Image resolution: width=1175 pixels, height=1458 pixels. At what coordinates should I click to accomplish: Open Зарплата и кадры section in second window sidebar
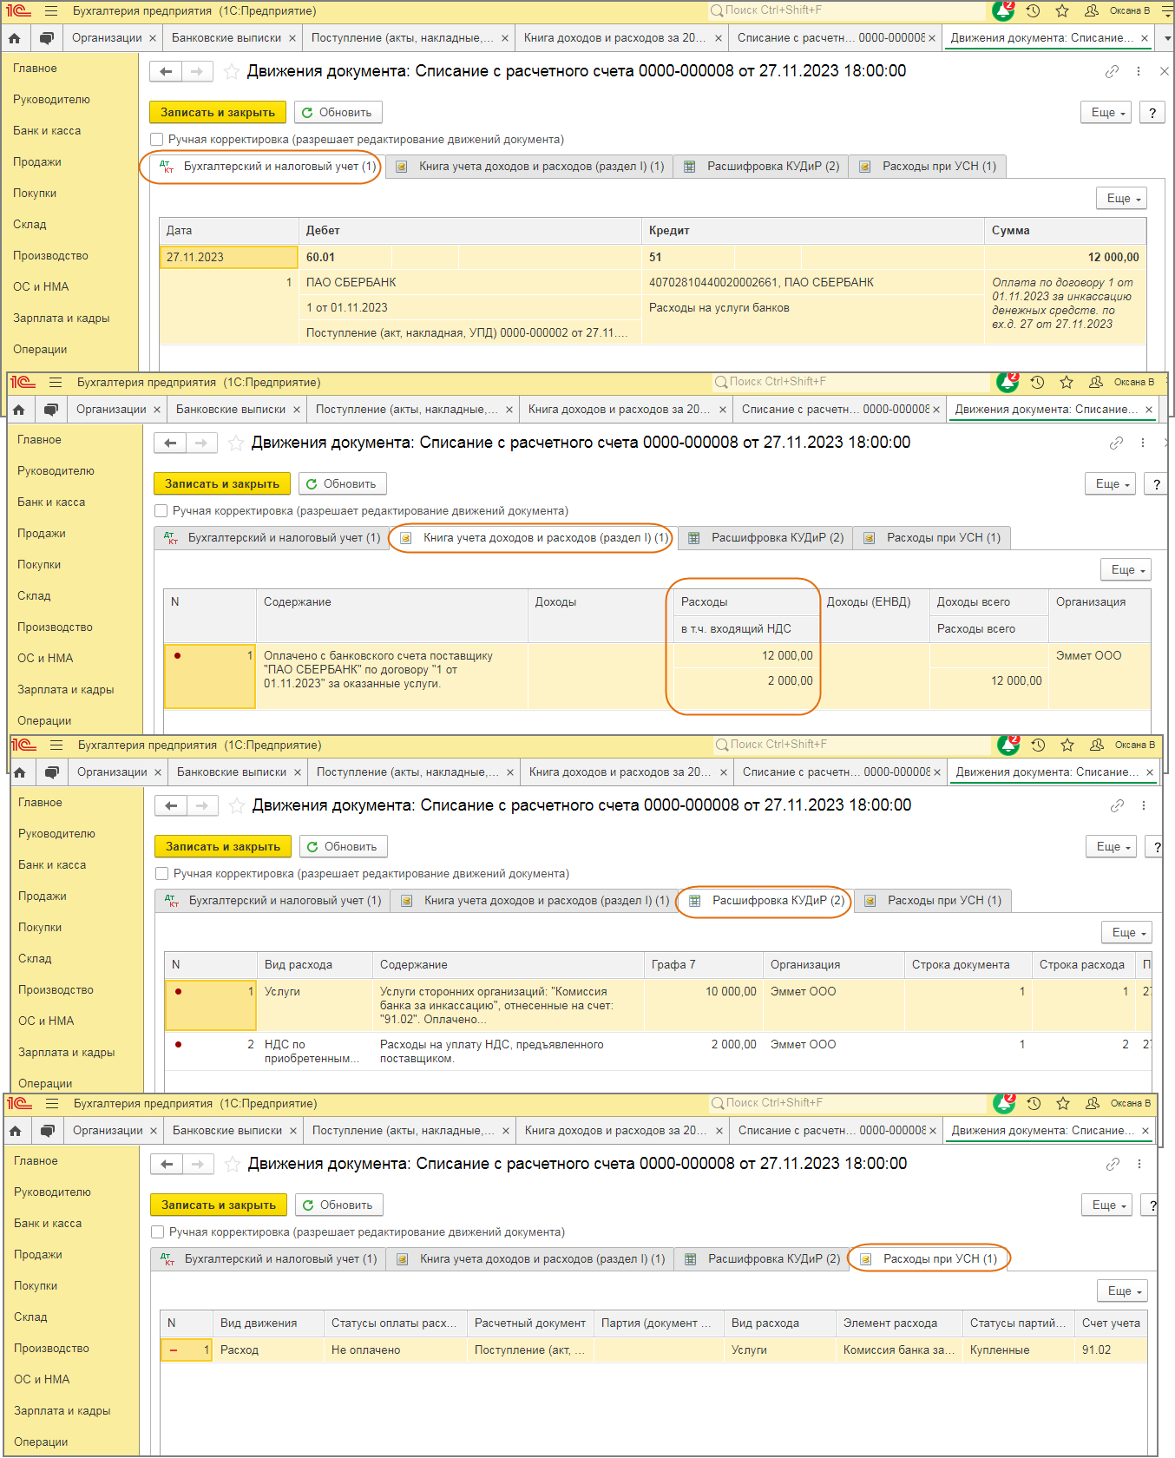click(66, 690)
